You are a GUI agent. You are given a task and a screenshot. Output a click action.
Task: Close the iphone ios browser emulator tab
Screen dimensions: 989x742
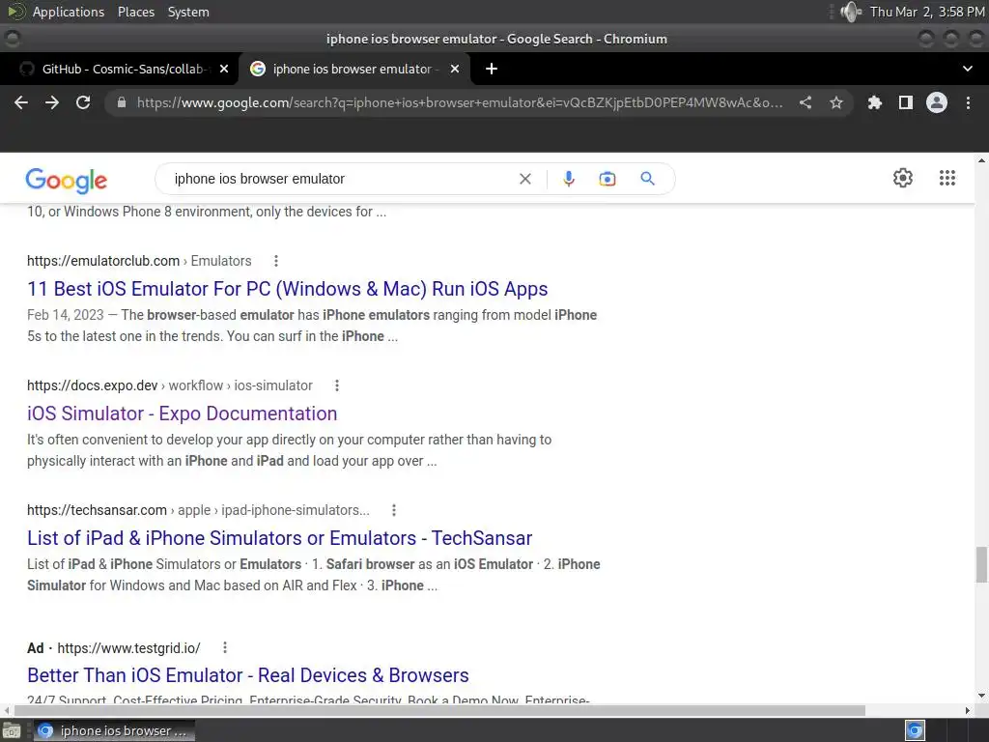click(x=455, y=69)
